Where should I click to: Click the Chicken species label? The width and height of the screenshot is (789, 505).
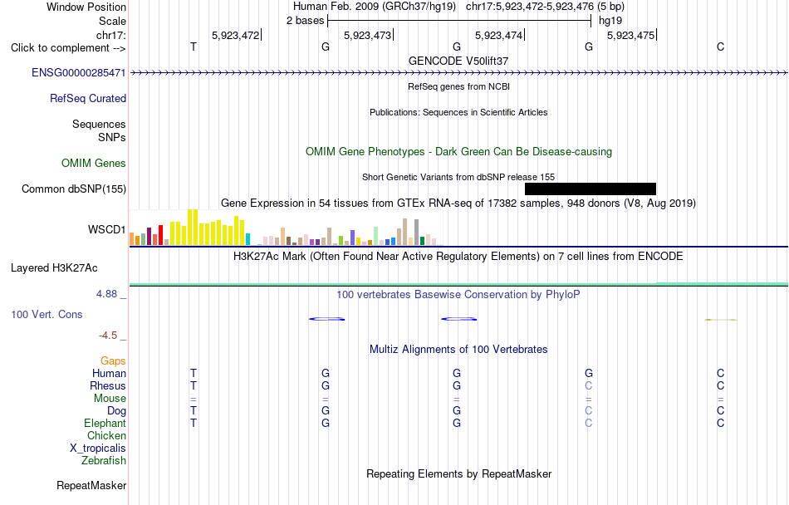click(106, 435)
